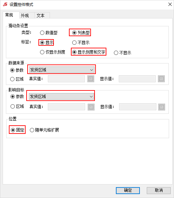174x198 pixels.
Task: Open the 数据来源 parameter dropdown 发货区域
Action: click(62, 70)
